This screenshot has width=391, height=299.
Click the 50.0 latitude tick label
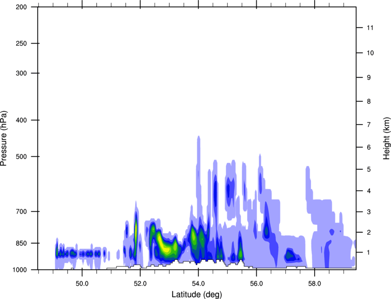(x=82, y=284)
